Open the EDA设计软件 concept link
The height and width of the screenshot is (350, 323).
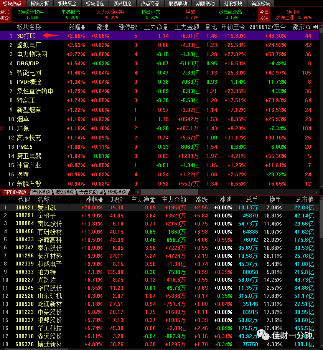[31, 15]
